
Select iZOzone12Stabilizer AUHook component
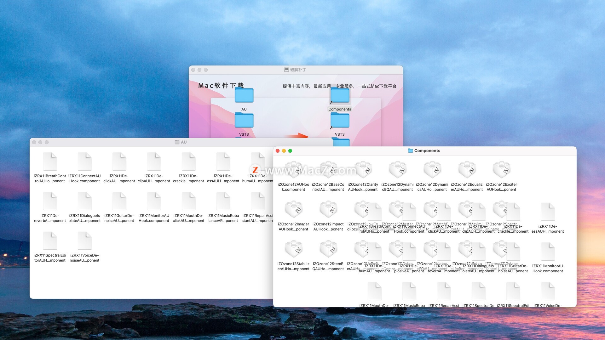[293, 249]
